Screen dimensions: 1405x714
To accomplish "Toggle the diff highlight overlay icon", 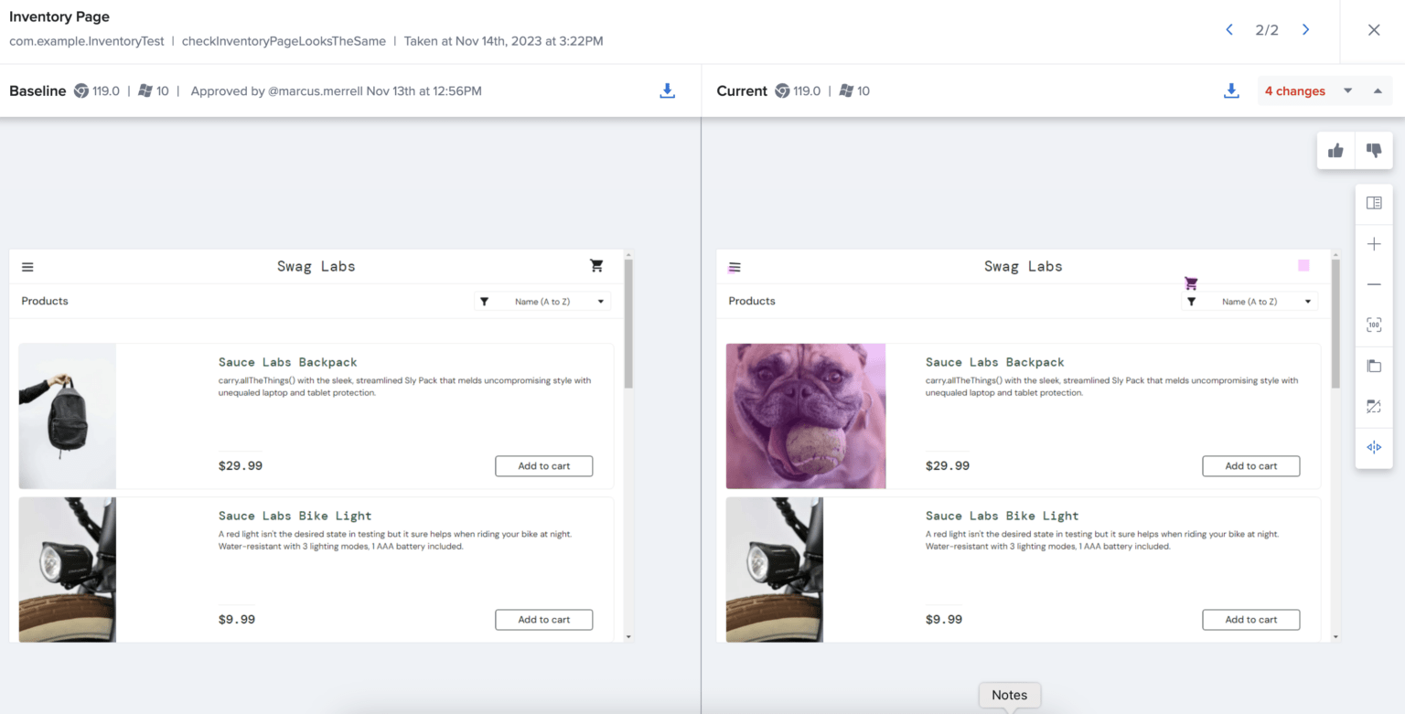I will click(x=1373, y=406).
